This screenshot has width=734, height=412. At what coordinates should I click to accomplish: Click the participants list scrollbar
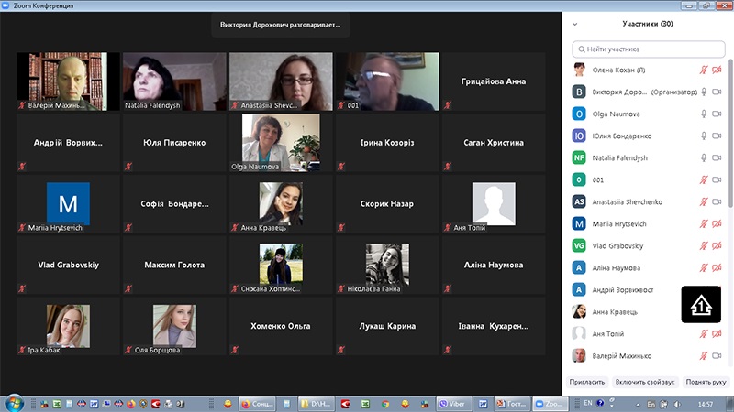[x=730, y=133]
